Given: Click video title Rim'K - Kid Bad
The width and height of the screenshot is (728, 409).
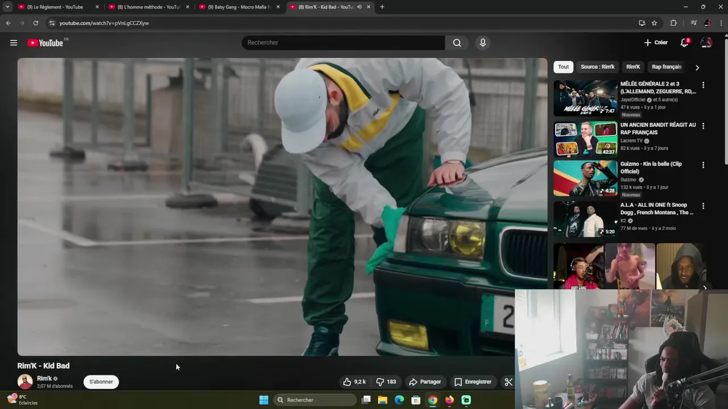Looking at the screenshot, I should (x=43, y=366).
